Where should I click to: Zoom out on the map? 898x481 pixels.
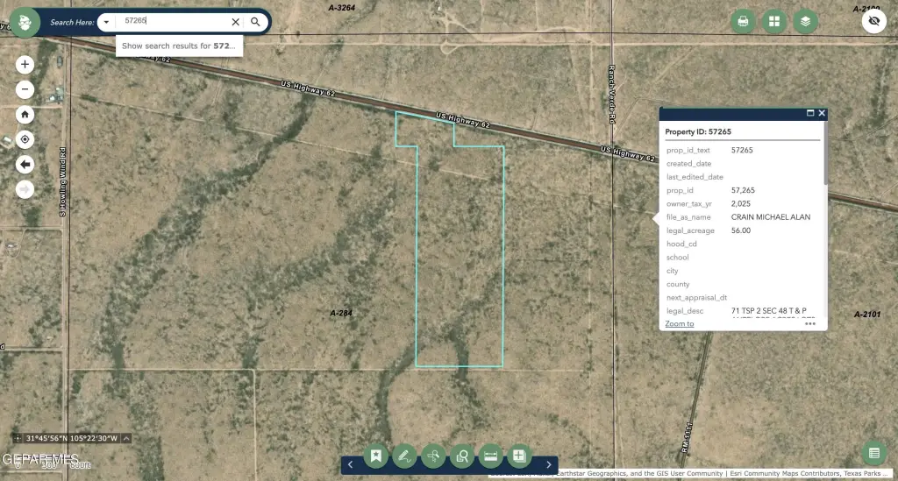tap(25, 88)
